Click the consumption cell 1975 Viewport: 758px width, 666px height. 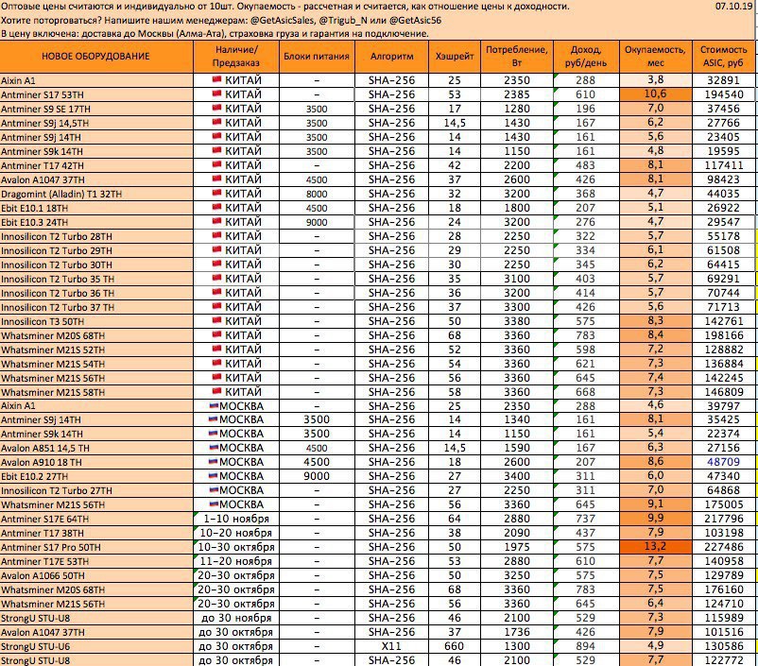coord(517,547)
